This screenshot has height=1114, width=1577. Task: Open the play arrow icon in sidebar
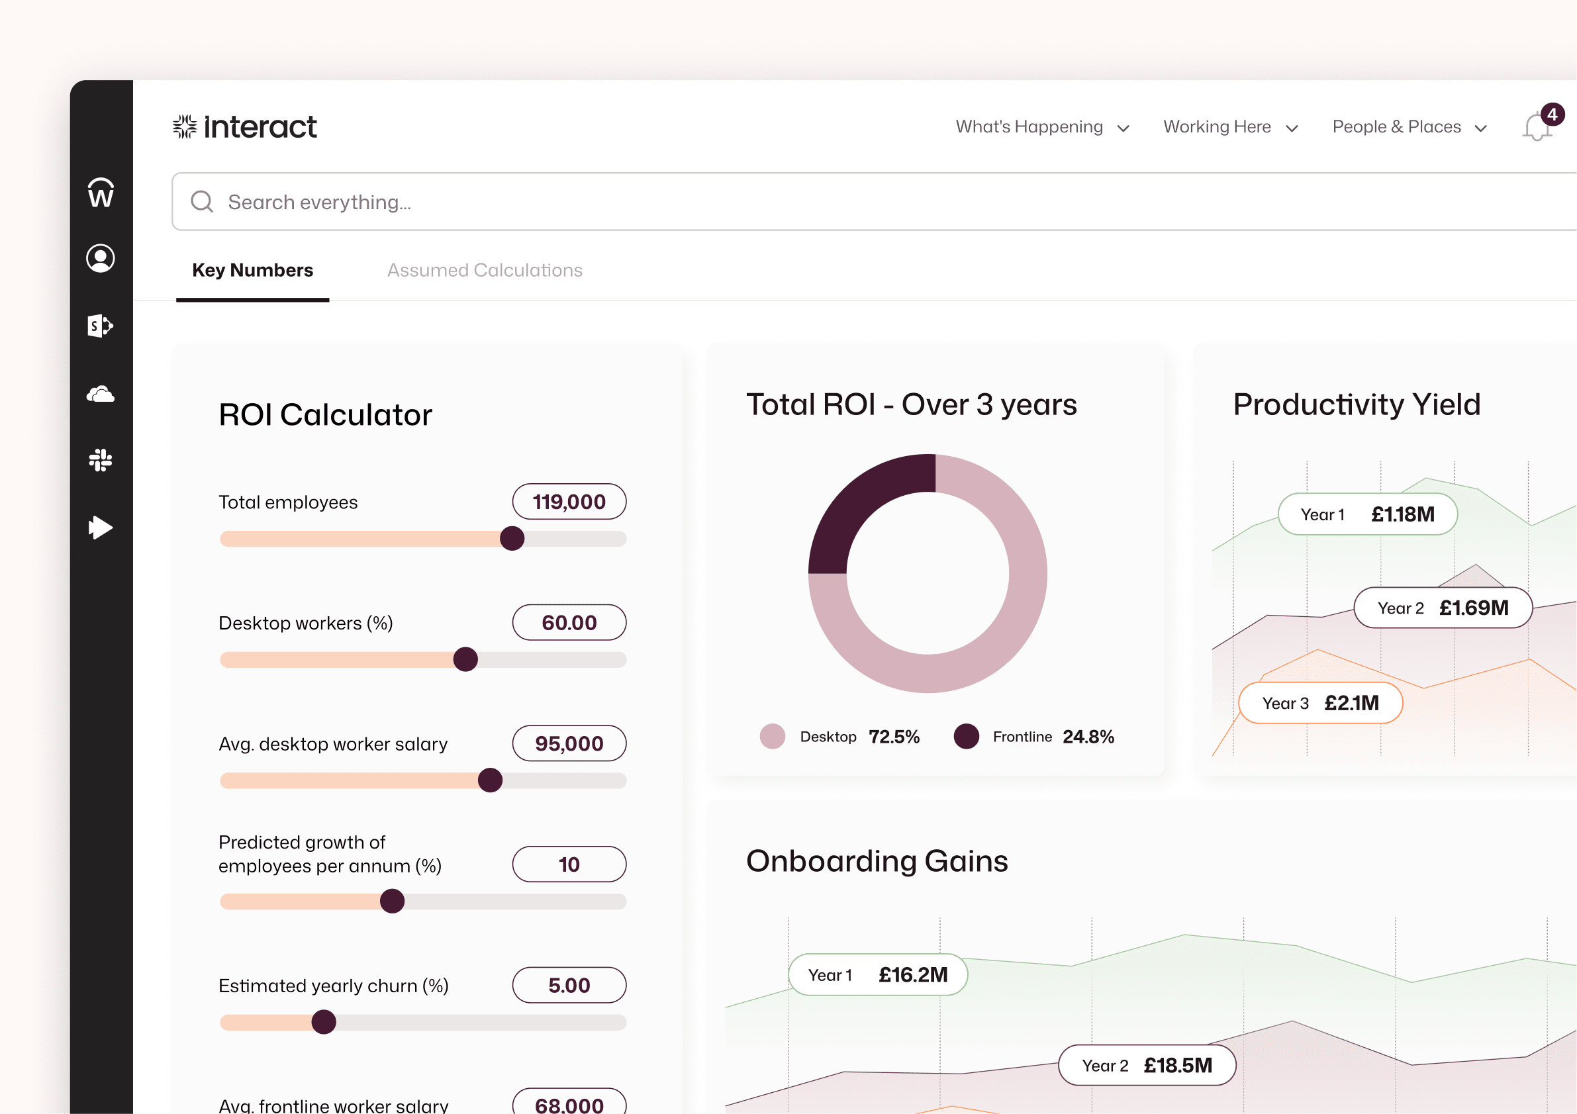click(x=101, y=528)
